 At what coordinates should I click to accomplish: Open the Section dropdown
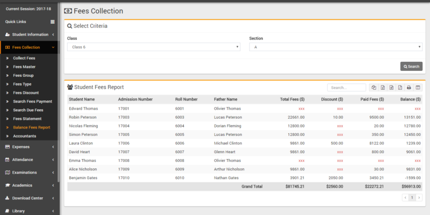coord(335,47)
